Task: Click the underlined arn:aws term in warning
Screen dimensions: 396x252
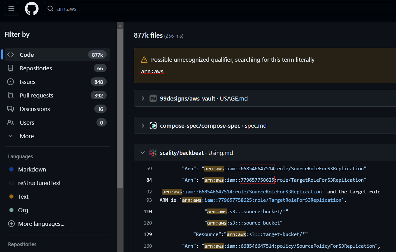Action: click(x=152, y=72)
